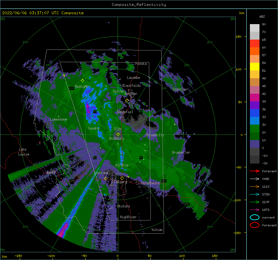The image size is (278, 260).
Task: Click the red forecast ellipse icon
Action: [x=255, y=225]
